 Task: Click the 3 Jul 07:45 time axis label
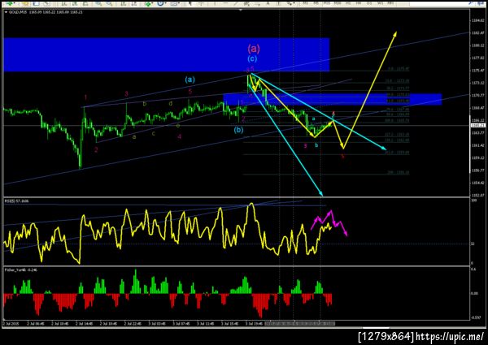pyautogui.click(x=181, y=324)
